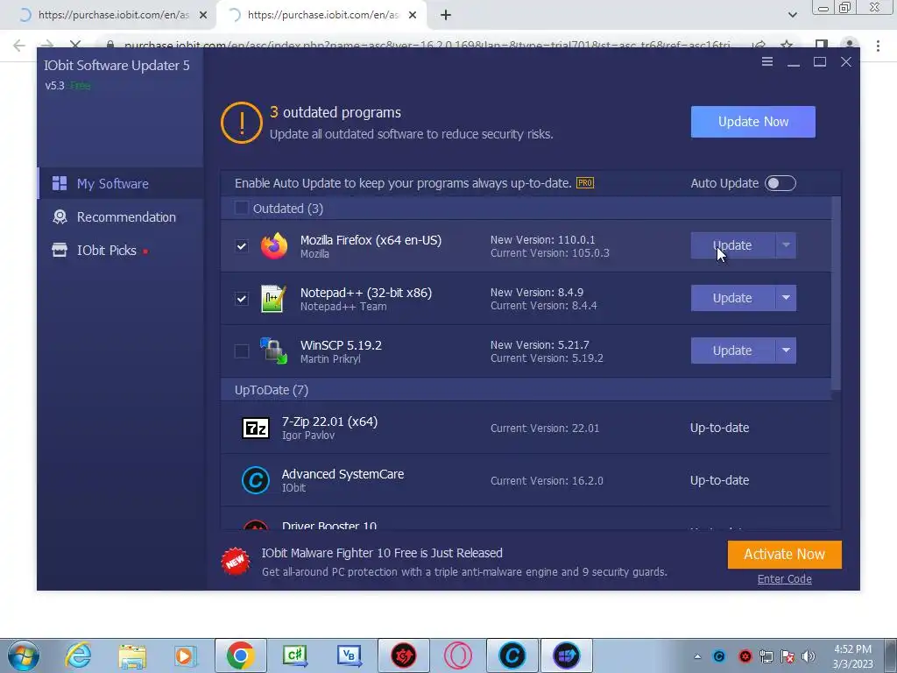The height and width of the screenshot is (673, 897).
Task: Click the 7-Zip program icon
Action: 256,428
